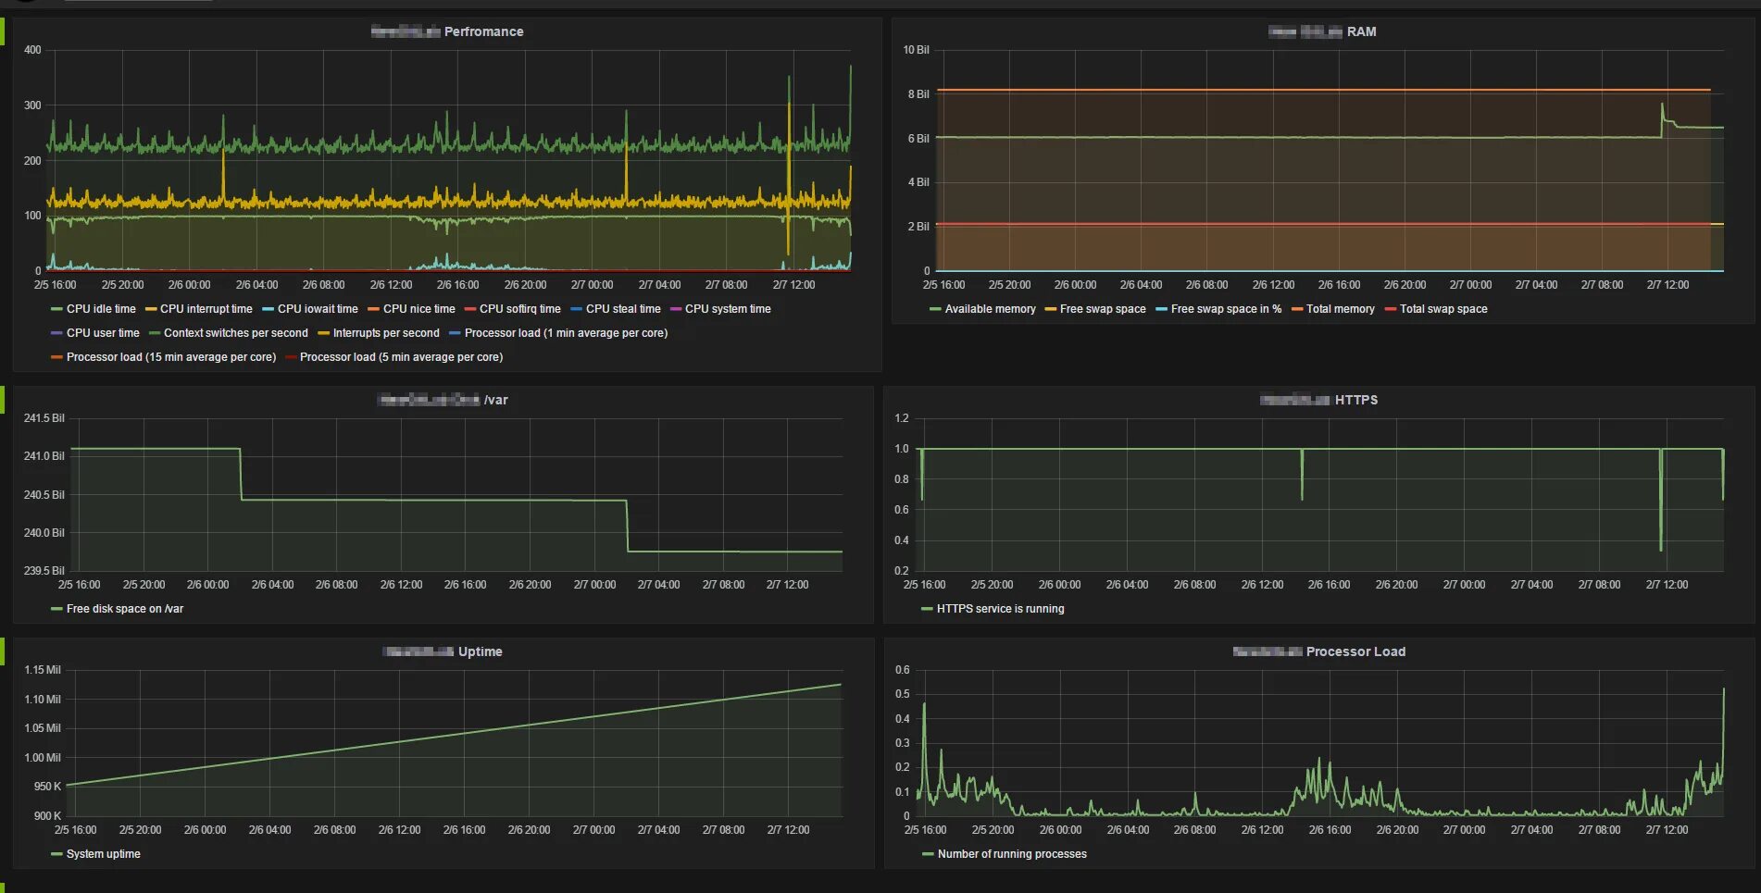The width and height of the screenshot is (1761, 893).
Task: Click the 2/6 12:00 label on the HTTPS time axis
Action: [1262, 585]
